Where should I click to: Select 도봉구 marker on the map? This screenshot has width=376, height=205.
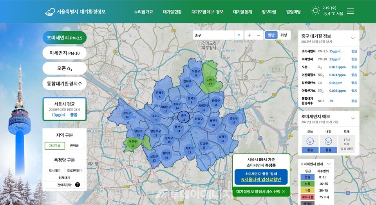196,73
